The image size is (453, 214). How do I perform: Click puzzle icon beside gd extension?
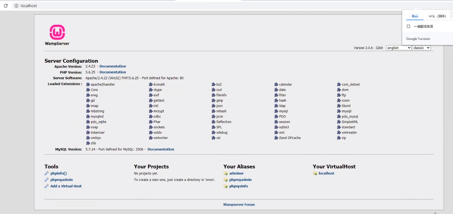[88, 101]
